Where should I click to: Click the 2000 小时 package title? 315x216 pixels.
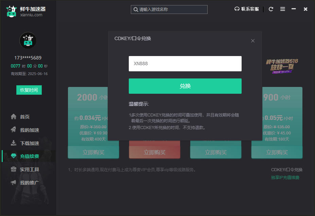click(x=92, y=97)
